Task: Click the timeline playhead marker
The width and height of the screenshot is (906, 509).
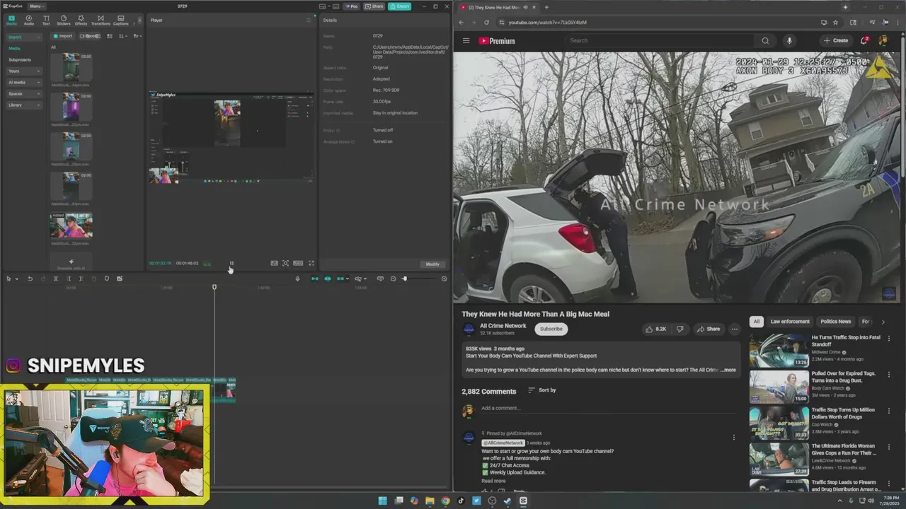Action: pos(214,287)
